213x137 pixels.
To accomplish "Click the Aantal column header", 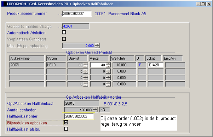I will pyautogui.click(x=99, y=58).
